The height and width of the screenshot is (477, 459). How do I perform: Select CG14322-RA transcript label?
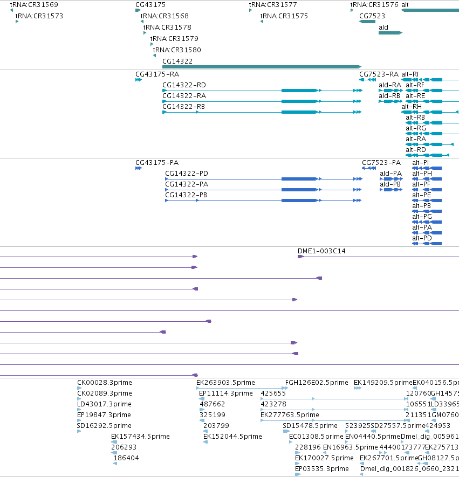184,96
